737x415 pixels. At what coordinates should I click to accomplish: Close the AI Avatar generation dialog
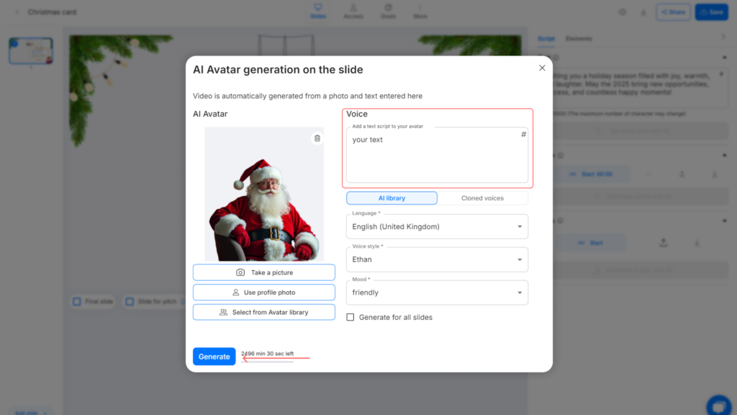coord(542,68)
